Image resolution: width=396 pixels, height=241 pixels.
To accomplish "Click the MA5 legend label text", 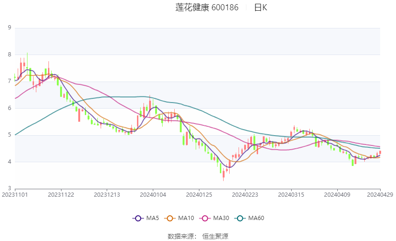I will point(152,218).
